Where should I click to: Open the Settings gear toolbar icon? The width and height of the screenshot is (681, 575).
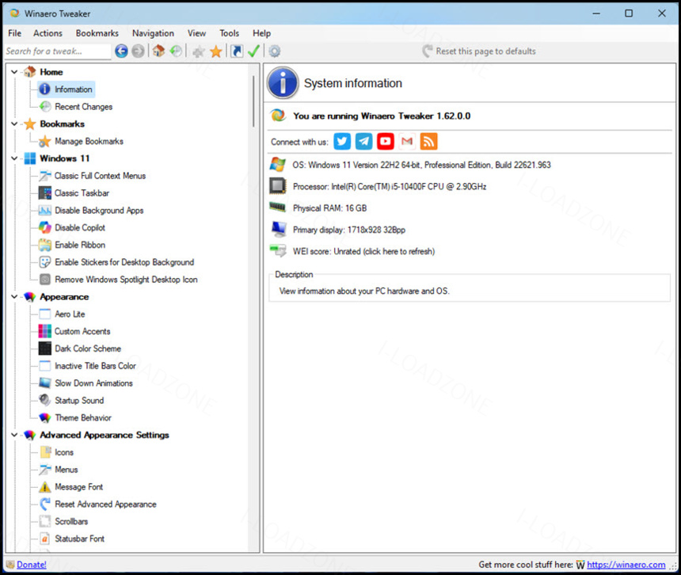274,51
